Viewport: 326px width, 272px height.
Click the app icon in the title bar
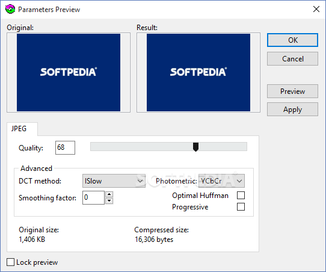pos(10,10)
